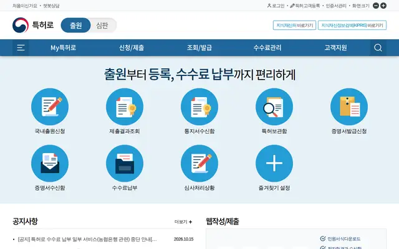The height and width of the screenshot is (249, 399).
Task: Open the 신청/제출 menu
Action: point(132,47)
